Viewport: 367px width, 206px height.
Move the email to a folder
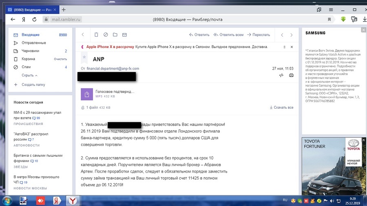pyautogui.click(x=115, y=35)
